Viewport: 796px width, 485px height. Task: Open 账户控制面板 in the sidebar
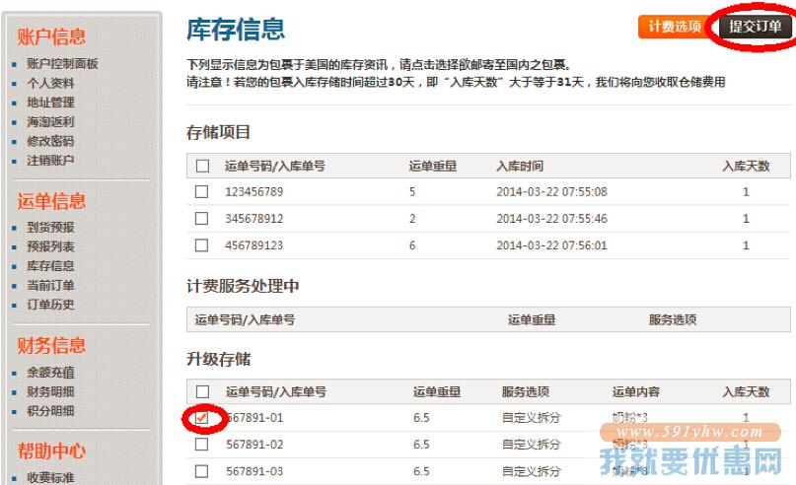pos(62,63)
